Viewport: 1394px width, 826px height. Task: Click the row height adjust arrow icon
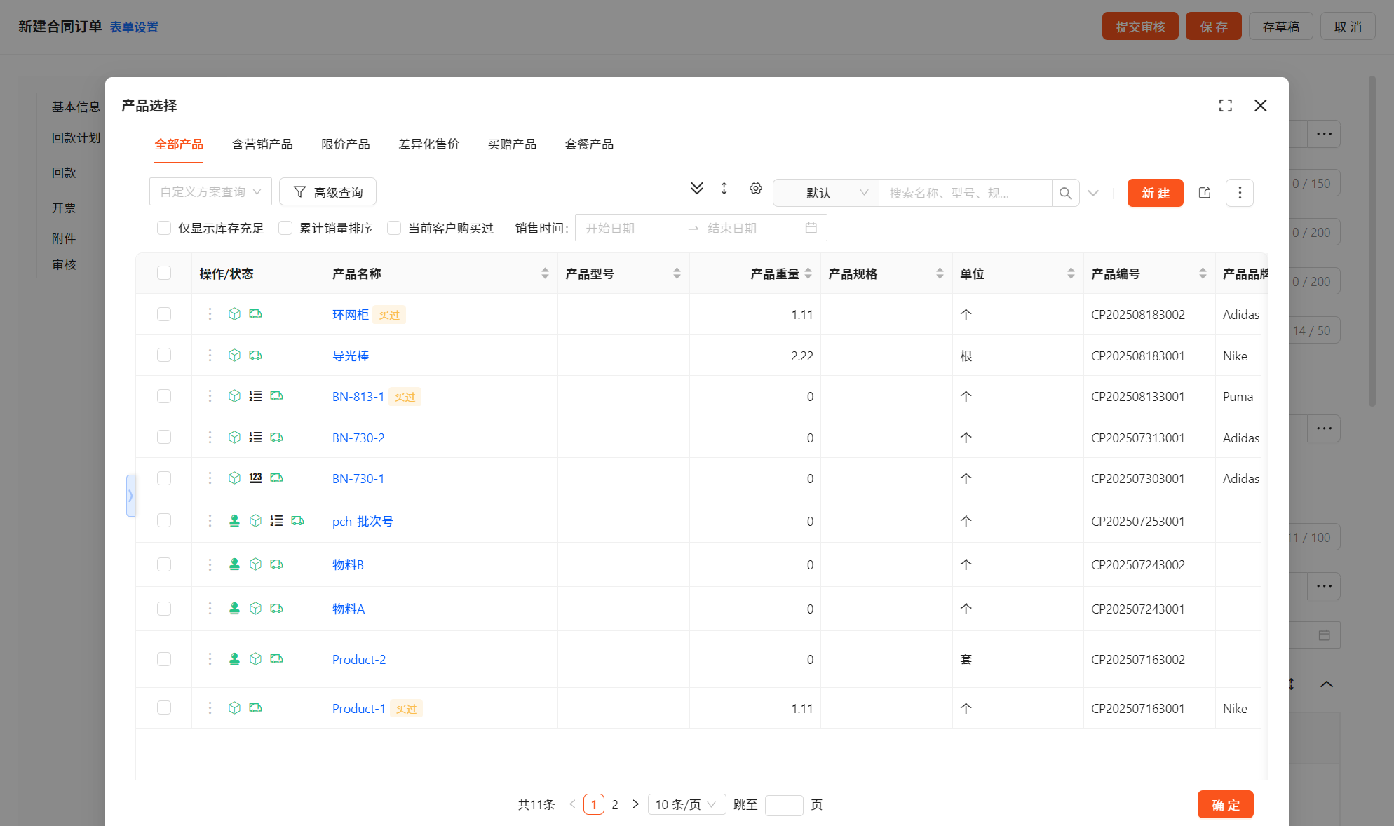pyautogui.click(x=724, y=189)
